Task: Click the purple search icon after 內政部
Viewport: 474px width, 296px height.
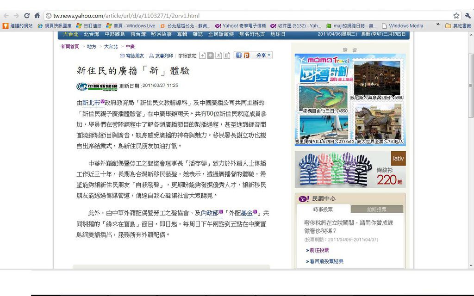Action: coord(221,212)
